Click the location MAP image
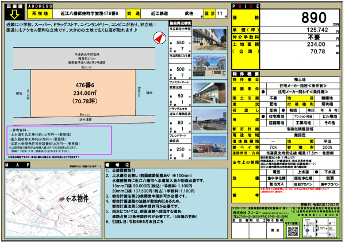The image size is (345, 243). tap(53, 203)
